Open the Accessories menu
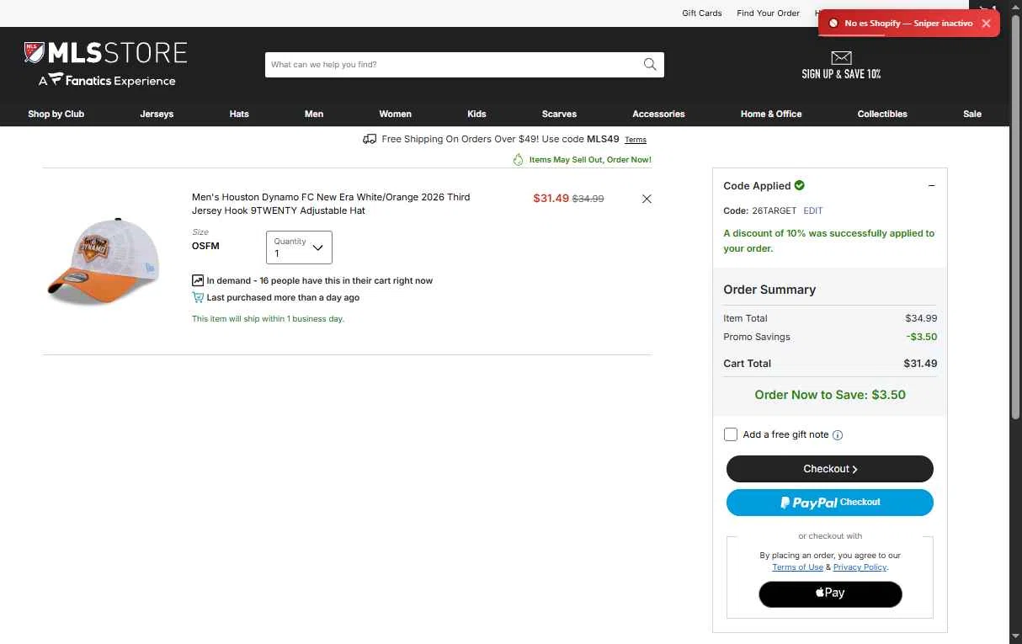This screenshot has height=644, width=1022. click(658, 114)
